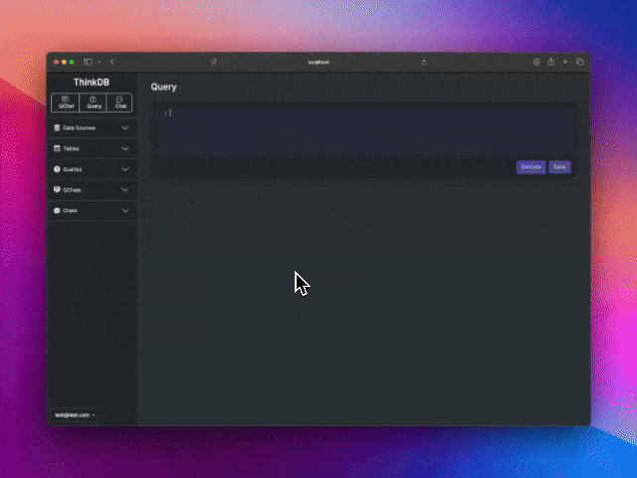Viewport: 637px width, 478px height.
Task: Switch to the Query mode button
Action: 94,103
